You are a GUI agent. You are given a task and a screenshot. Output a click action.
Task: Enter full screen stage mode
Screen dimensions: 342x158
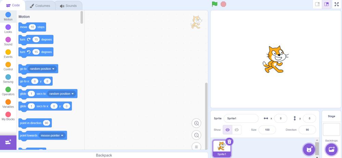pyautogui.click(x=337, y=4)
